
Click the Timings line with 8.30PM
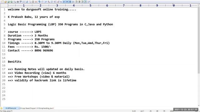click(59, 43)
